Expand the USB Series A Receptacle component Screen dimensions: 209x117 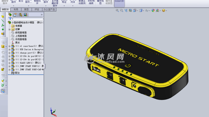coord(9,49)
